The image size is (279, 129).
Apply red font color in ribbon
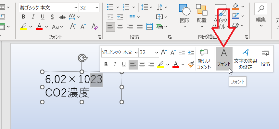tap(39, 27)
